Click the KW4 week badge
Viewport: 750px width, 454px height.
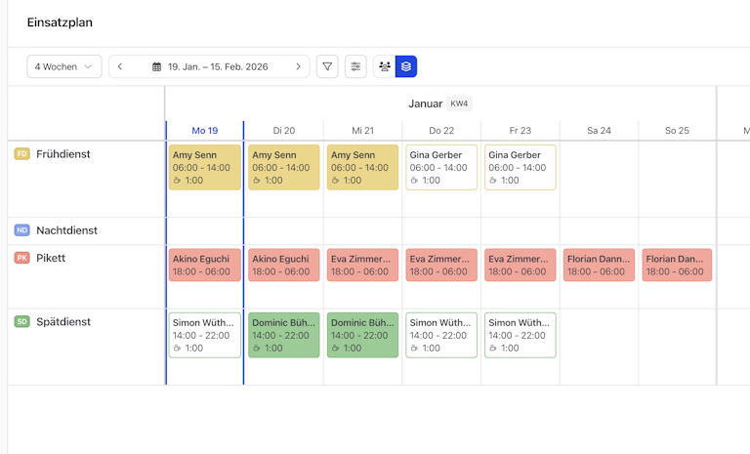click(x=459, y=103)
